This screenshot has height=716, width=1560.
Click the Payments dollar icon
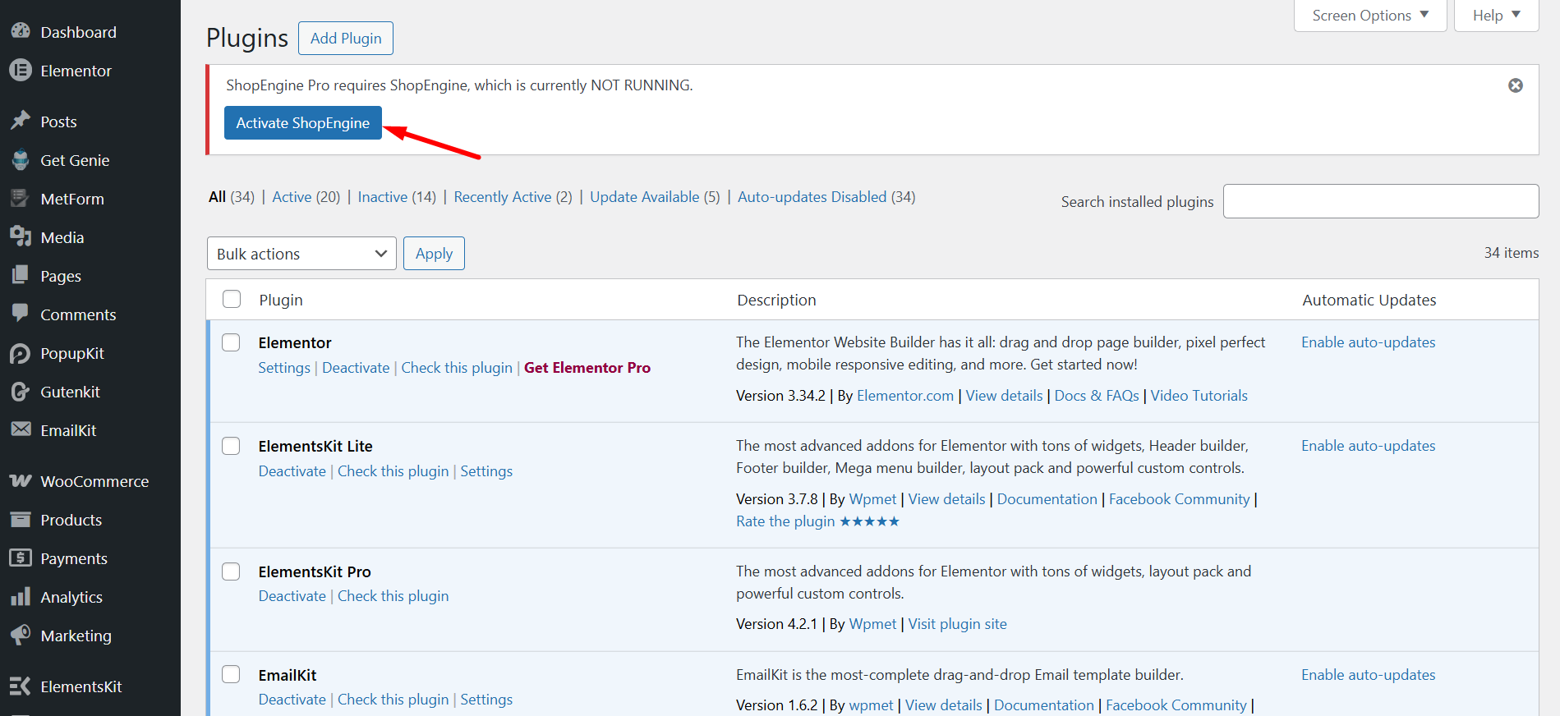click(21, 558)
